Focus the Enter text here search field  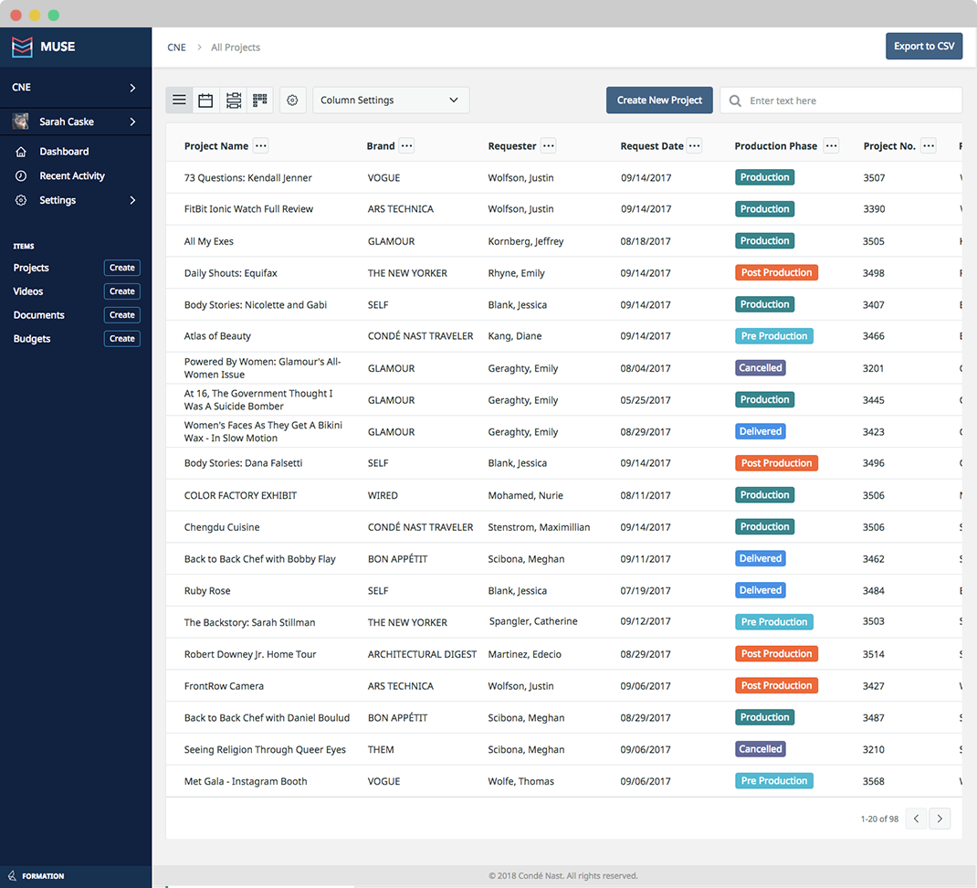pos(841,100)
